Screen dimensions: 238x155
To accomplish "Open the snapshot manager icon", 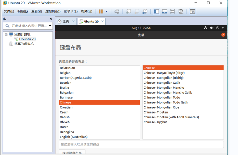I will pos(145,12).
